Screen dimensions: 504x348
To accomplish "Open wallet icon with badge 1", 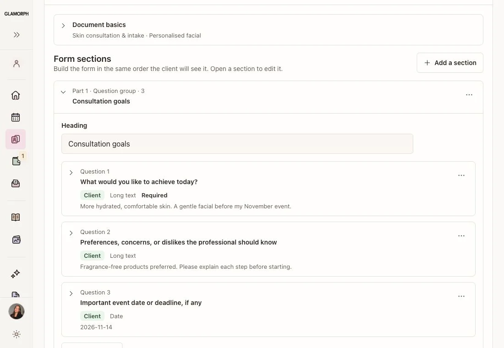I will pyautogui.click(x=16, y=161).
